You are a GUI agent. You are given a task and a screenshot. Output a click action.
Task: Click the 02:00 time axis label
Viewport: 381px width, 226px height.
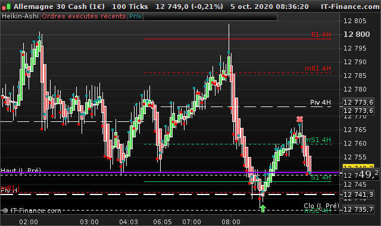(29, 222)
